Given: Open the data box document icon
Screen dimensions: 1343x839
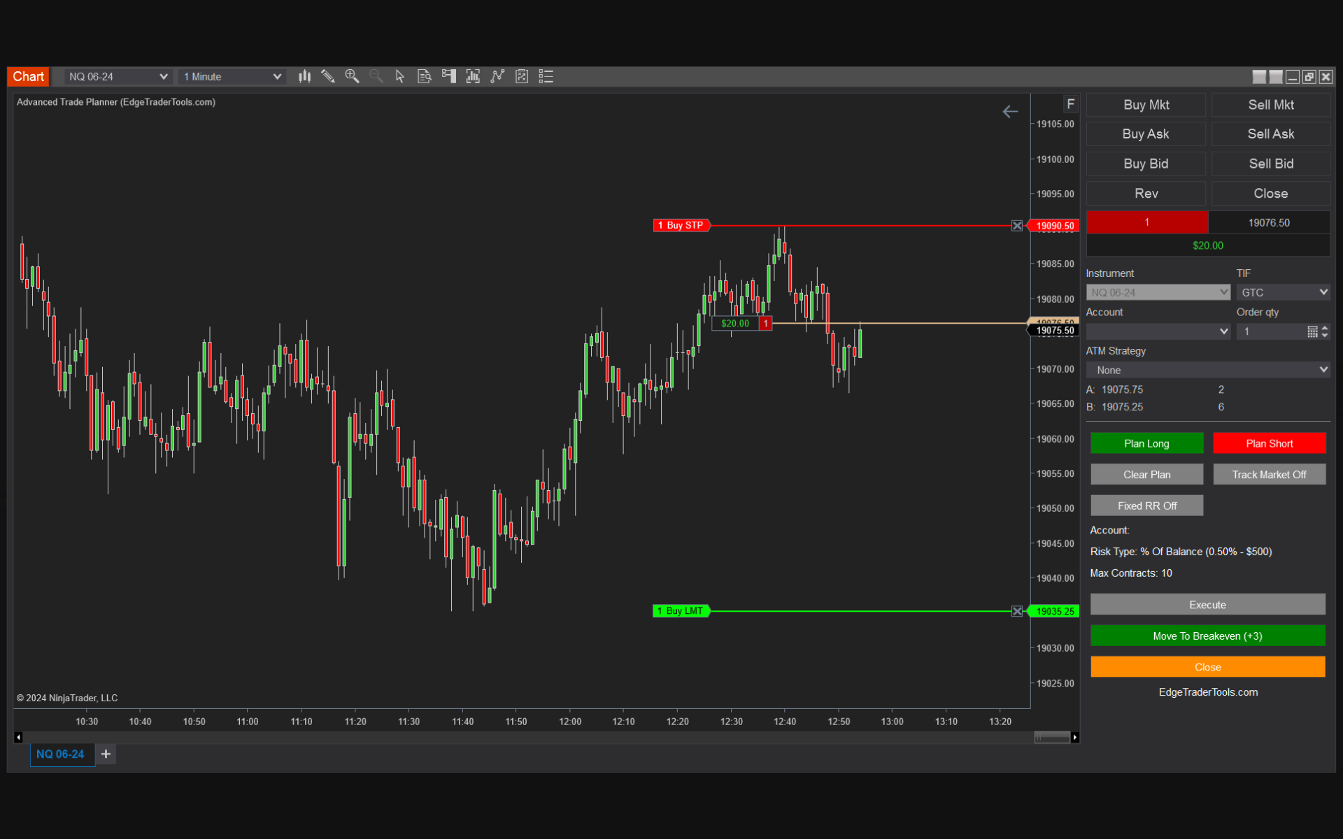Looking at the screenshot, I should (x=424, y=77).
